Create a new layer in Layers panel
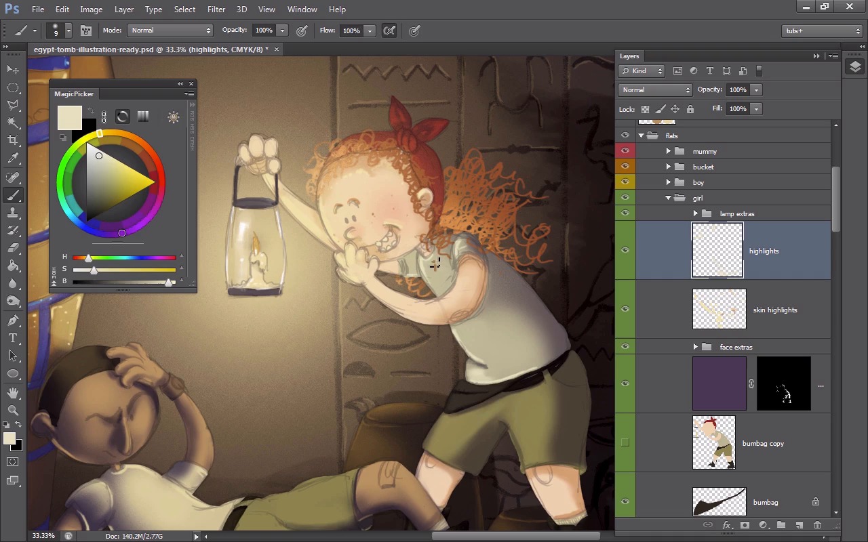The height and width of the screenshot is (542, 868). point(799,525)
